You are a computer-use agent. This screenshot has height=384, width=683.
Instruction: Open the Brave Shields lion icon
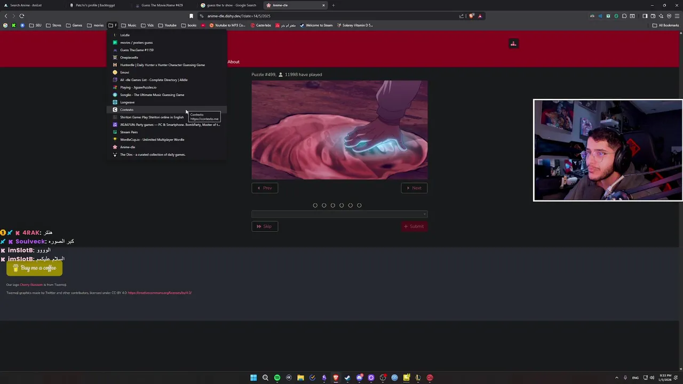pyautogui.click(x=471, y=16)
